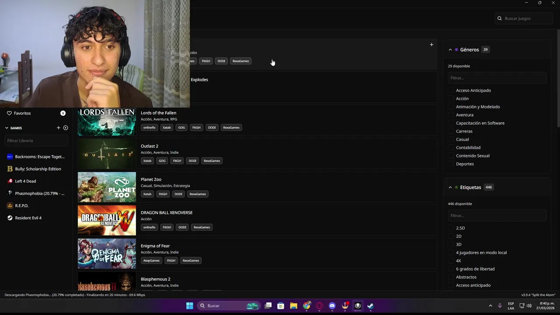Click the Enigma of Fear cover thumbnail

107,253
